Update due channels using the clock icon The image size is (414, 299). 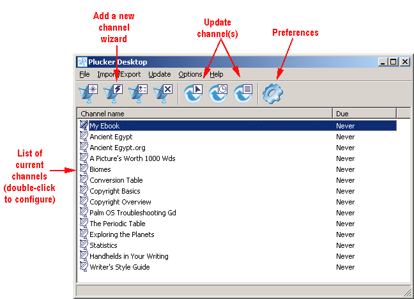218,93
